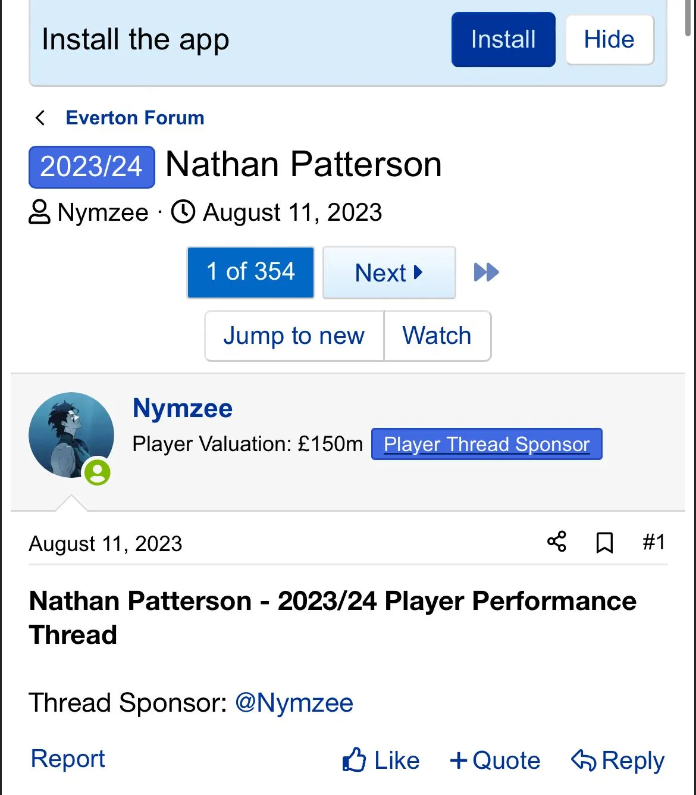Click the back chevron beside Everton Forum
Viewport: 696px width, 795px height.
pos(40,118)
